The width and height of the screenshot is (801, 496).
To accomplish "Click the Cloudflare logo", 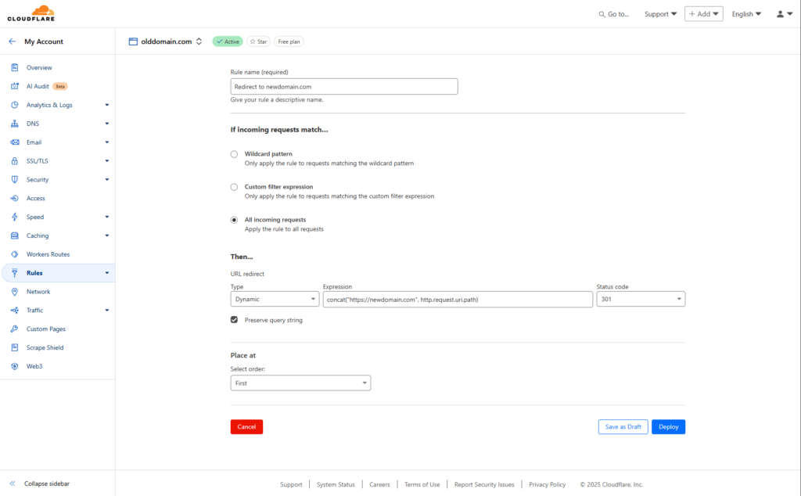I will pyautogui.click(x=31, y=13).
